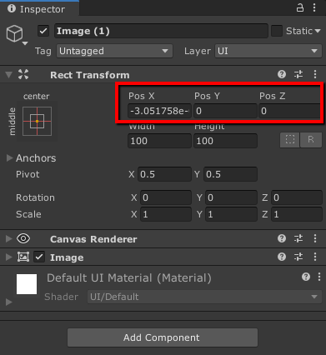Expand the Canvas Renderer component
The image size is (326, 355).
point(9,238)
